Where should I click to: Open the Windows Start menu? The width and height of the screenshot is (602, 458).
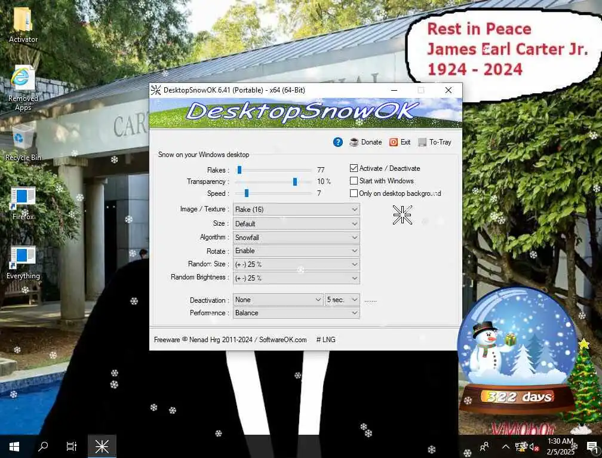[x=14, y=447]
